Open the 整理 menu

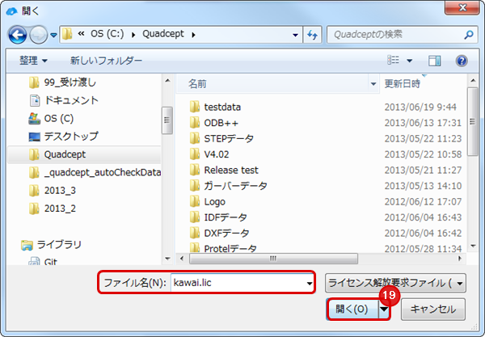click(33, 61)
